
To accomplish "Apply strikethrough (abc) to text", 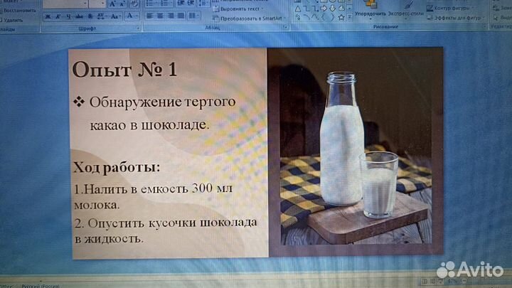I will [79, 16].
